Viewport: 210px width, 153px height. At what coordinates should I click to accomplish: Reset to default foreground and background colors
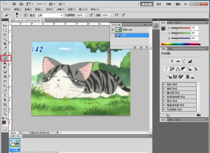[x=3, y=118]
